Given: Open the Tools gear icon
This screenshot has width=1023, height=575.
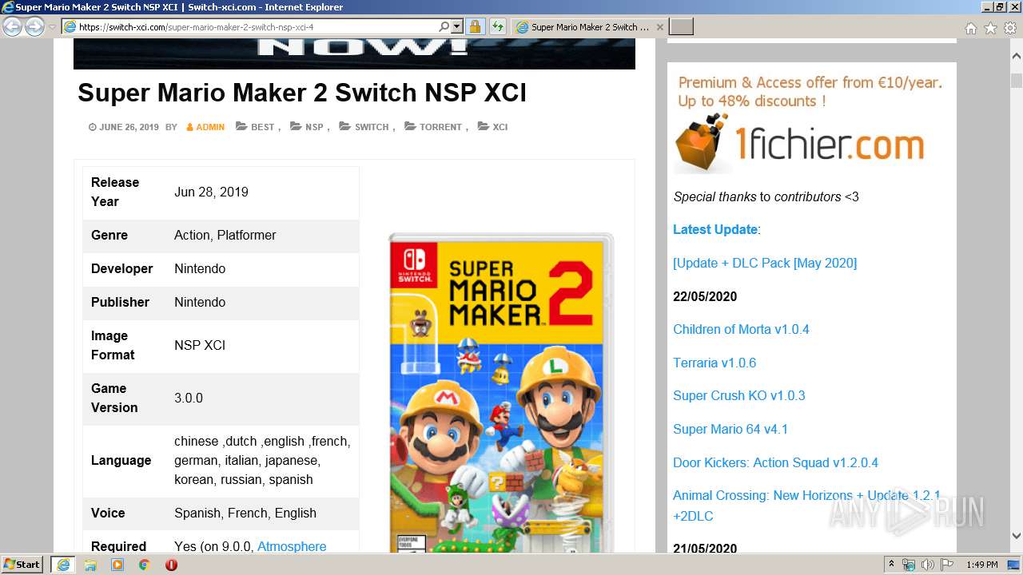Looking at the screenshot, I should click(x=1010, y=28).
